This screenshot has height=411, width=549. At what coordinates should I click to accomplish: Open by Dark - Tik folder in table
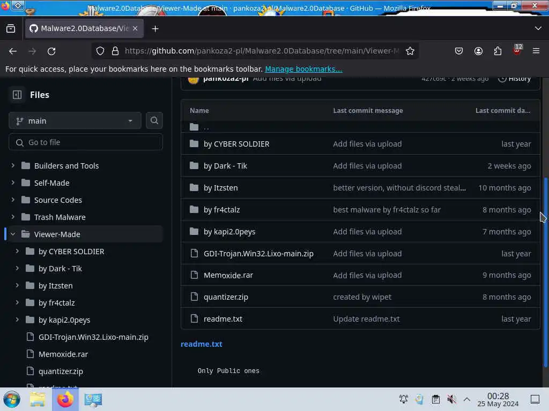coord(226,166)
